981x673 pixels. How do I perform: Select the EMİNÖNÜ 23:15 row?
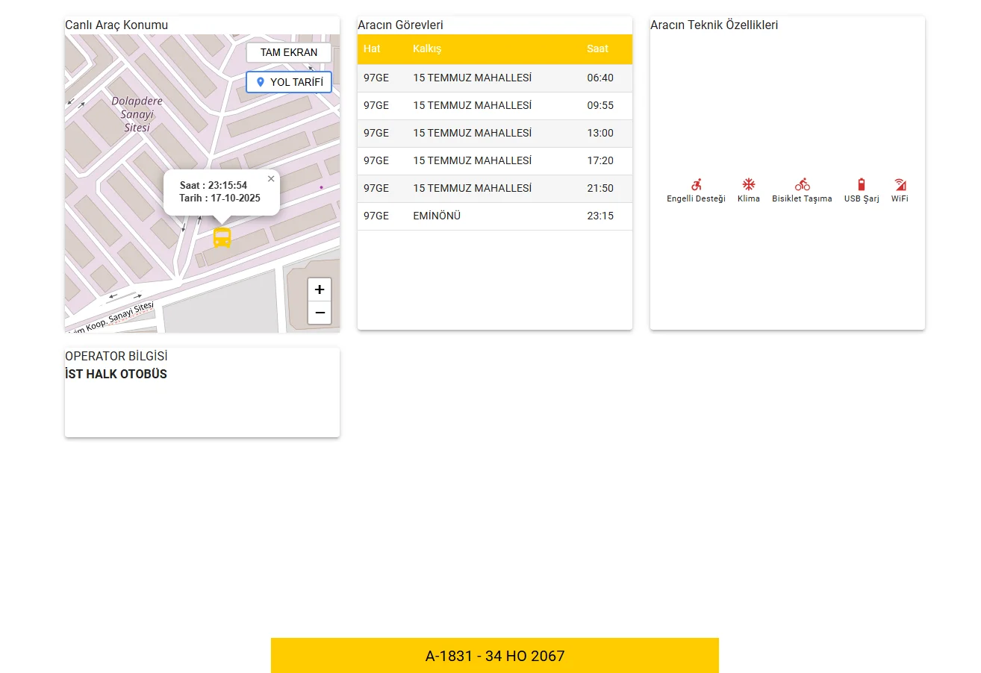click(x=494, y=216)
